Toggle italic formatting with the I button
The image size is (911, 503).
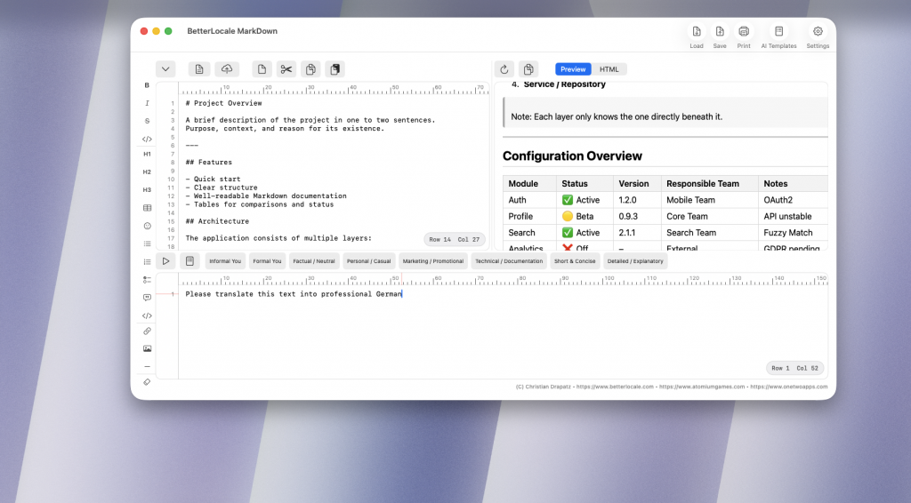[147, 103]
